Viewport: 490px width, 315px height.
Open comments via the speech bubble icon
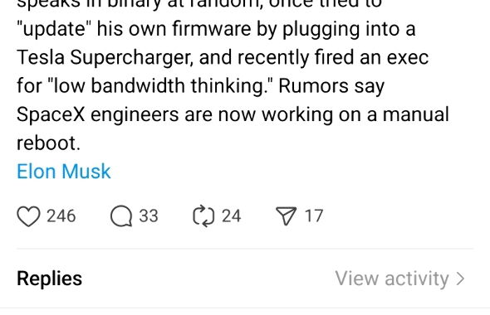[121, 216]
